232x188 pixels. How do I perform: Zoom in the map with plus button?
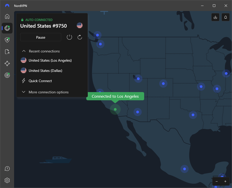225,181
